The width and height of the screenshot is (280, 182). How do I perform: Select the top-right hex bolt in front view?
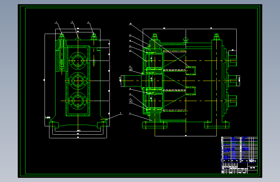coord(94,37)
